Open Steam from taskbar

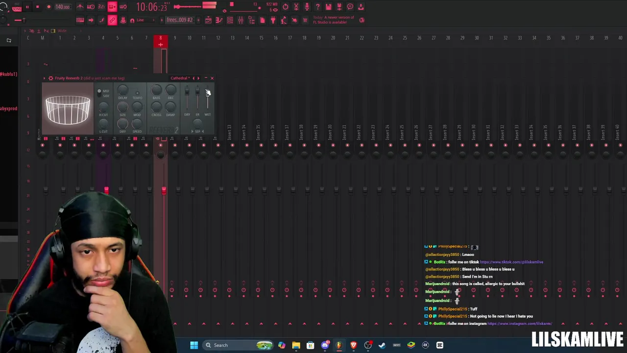pyautogui.click(x=382, y=345)
